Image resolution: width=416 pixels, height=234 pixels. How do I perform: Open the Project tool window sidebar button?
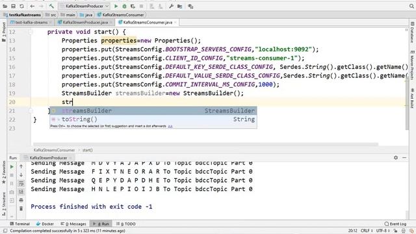tap(3, 32)
